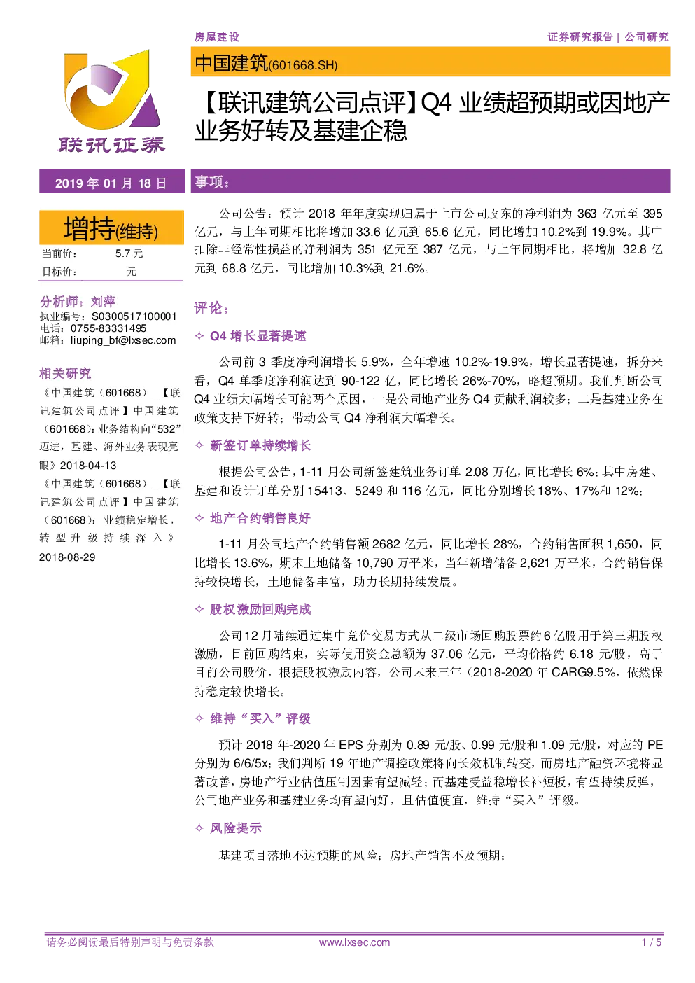
Task: Click the 联讯证券 company logo
Action: [112, 102]
